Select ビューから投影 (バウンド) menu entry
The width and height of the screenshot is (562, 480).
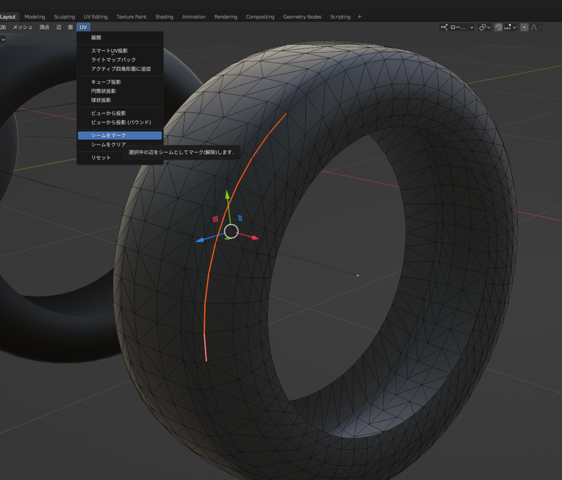(120, 122)
